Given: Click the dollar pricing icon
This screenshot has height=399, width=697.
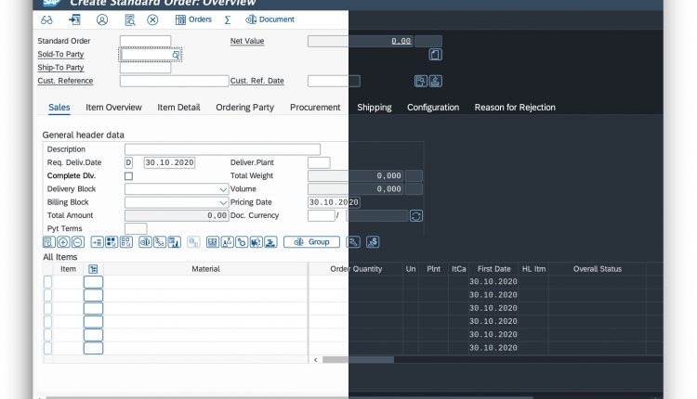Looking at the screenshot, I should (373, 242).
